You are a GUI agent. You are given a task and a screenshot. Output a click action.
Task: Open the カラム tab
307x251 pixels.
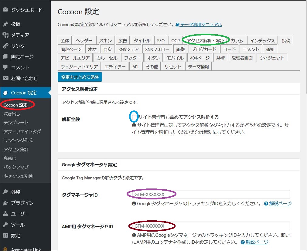(x=237, y=40)
